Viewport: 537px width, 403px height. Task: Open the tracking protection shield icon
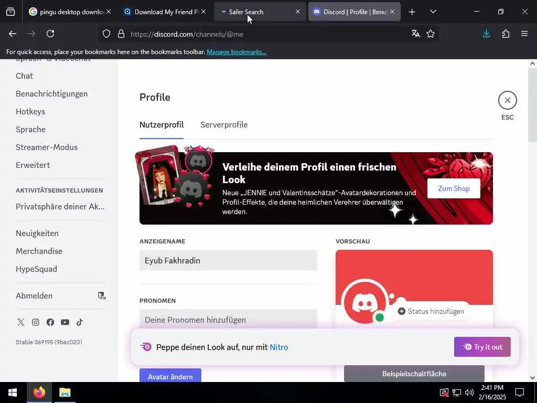[x=106, y=34]
